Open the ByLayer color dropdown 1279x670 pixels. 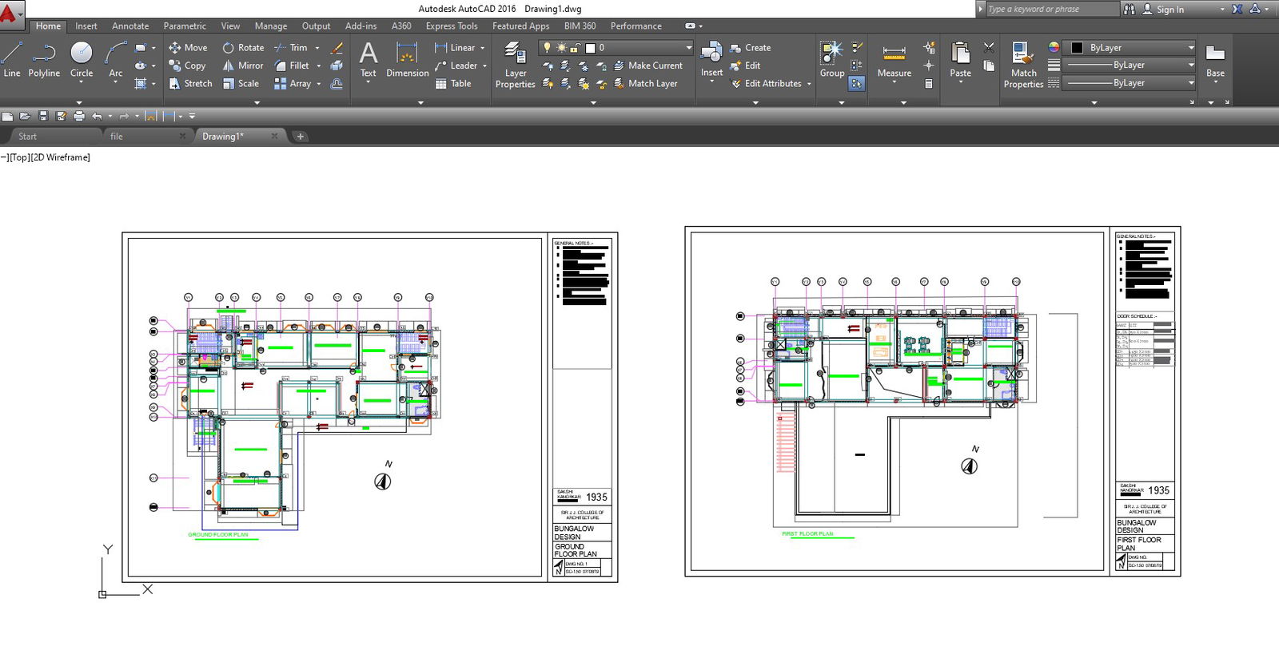pyautogui.click(x=1190, y=48)
